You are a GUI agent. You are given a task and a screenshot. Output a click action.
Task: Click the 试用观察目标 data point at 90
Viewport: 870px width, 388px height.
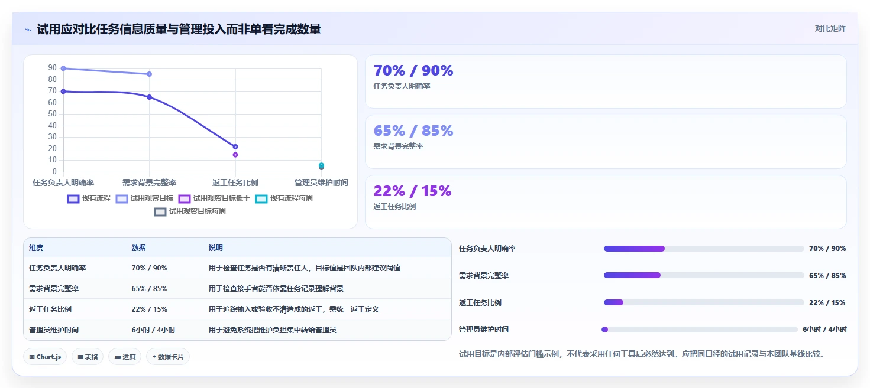point(63,69)
